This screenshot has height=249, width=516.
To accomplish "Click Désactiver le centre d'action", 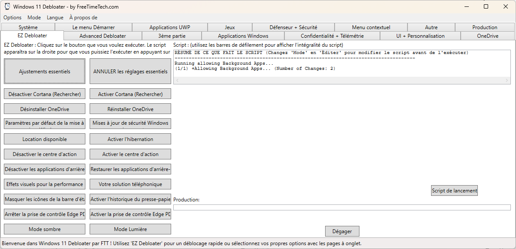I will pos(45,154).
